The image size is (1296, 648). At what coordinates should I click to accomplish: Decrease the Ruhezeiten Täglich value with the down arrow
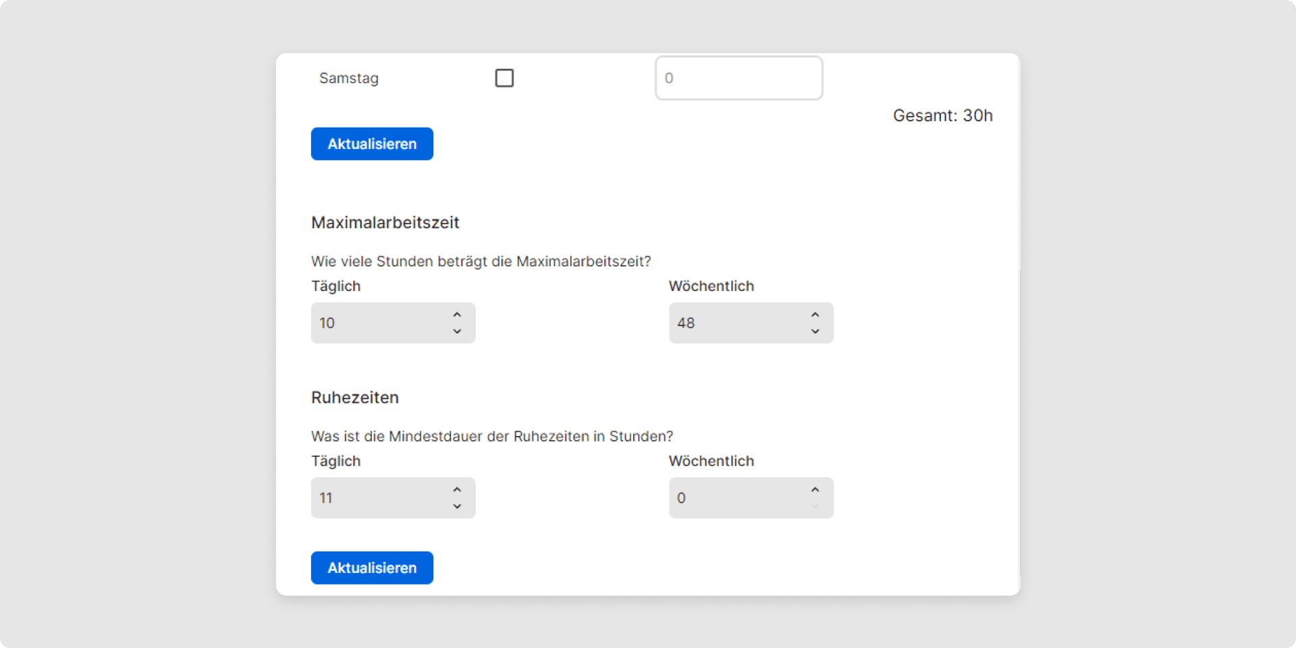[x=457, y=506]
